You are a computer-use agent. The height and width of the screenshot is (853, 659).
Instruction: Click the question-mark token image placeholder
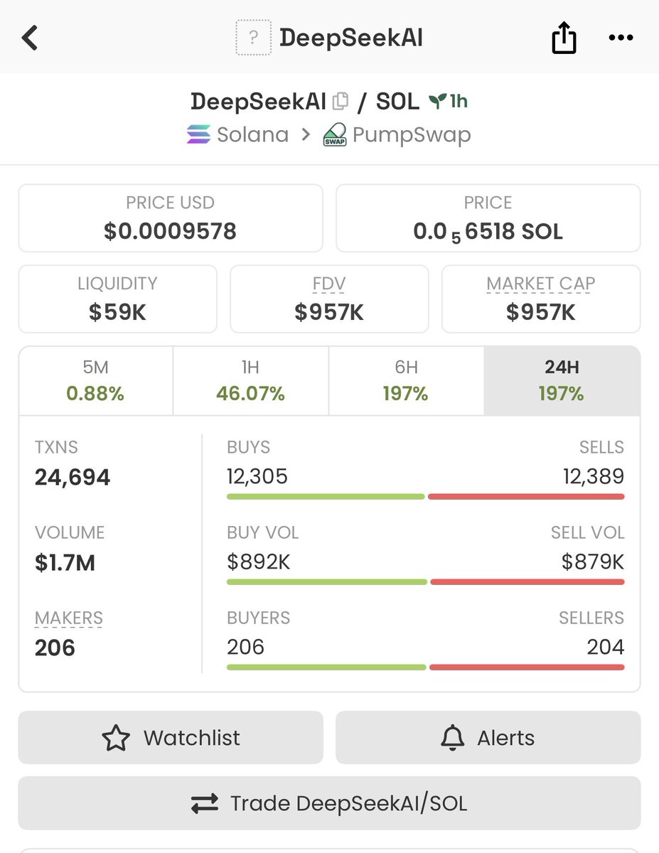point(254,37)
